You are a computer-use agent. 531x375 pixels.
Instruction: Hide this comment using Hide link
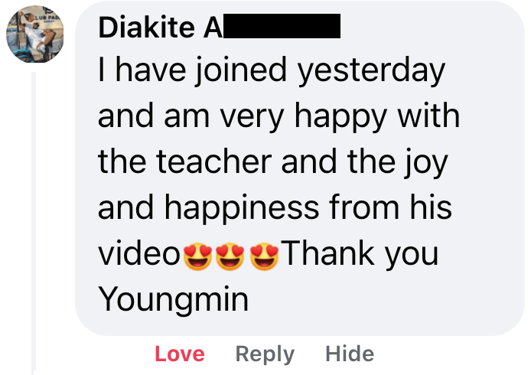[350, 354]
